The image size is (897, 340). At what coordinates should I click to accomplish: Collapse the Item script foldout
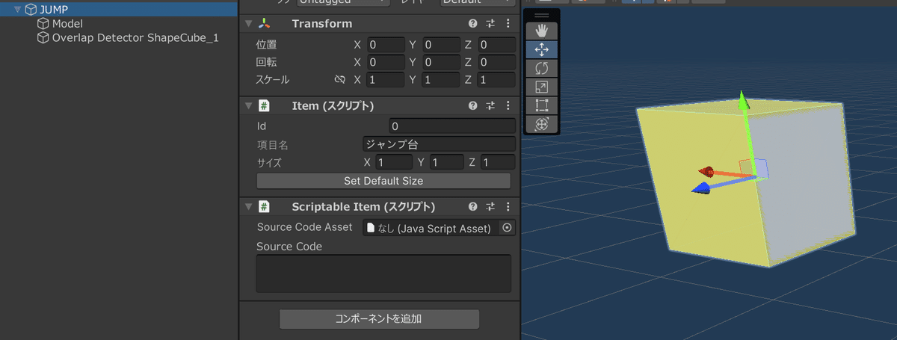pyautogui.click(x=248, y=106)
